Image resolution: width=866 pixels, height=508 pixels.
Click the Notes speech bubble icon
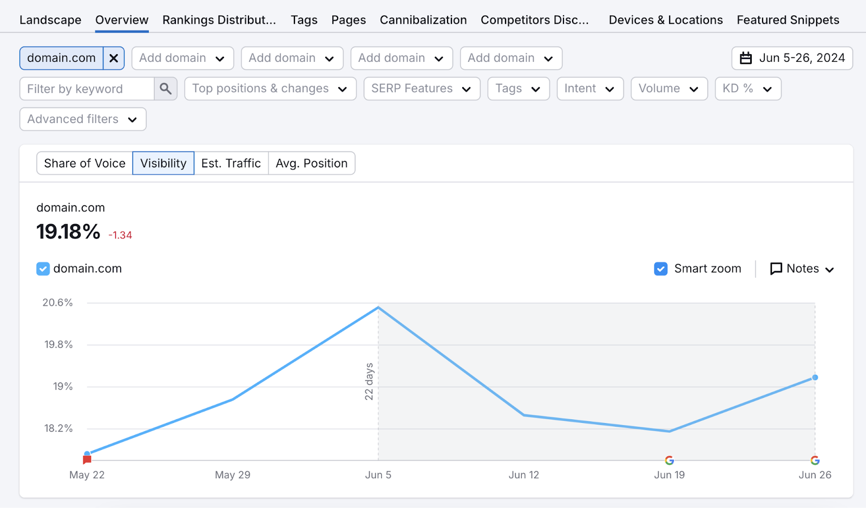tap(776, 268)
